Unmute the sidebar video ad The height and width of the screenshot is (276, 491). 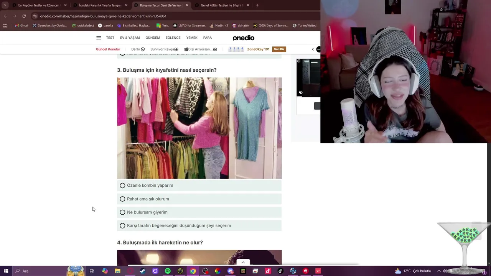[301, 92]
